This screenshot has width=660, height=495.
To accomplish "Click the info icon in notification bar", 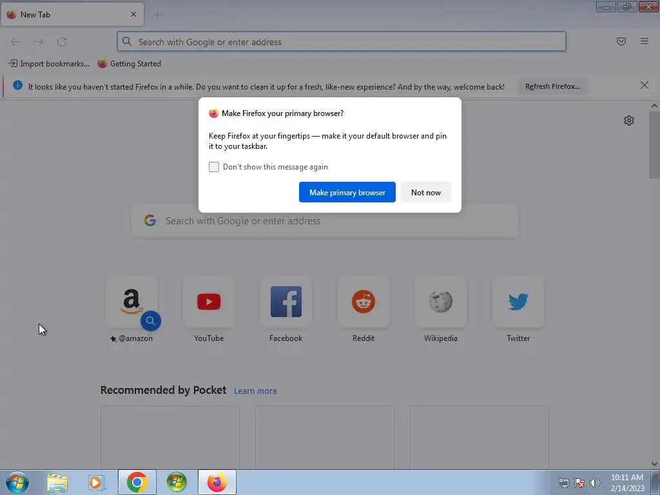I will pos(17,86).
